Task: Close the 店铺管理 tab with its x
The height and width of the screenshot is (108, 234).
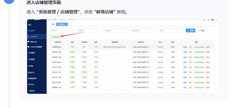Action: click(66, 24)
